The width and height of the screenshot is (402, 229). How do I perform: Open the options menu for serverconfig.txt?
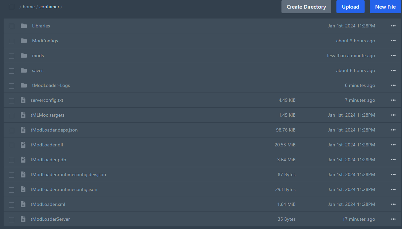tap(393, 100)
